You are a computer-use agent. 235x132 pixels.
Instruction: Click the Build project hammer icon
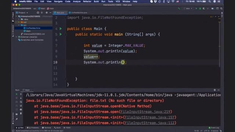179,8
